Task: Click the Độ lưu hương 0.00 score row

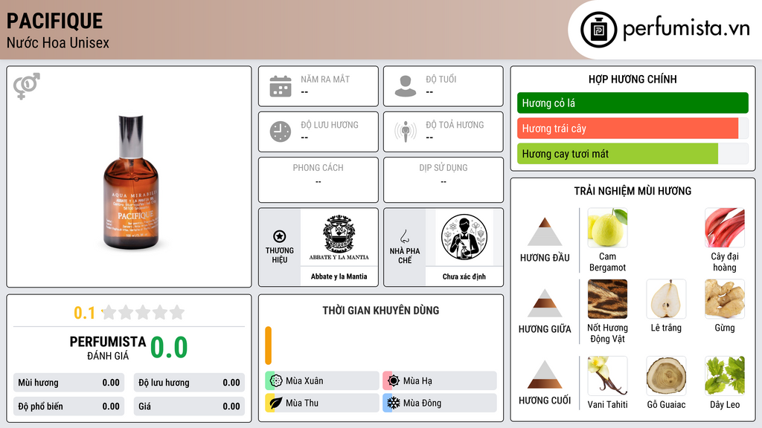Action: [189, 383]
